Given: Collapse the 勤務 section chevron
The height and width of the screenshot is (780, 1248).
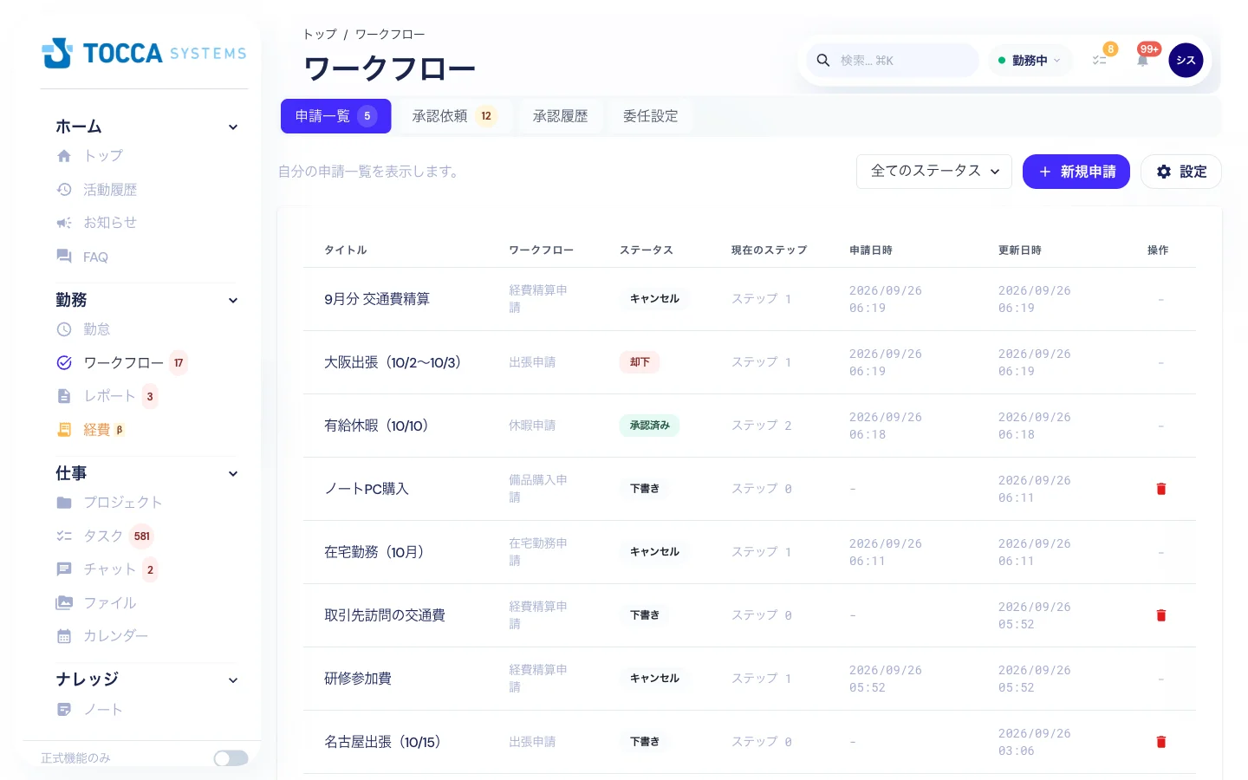Looking at the screenshot, I should pos(233,301).
